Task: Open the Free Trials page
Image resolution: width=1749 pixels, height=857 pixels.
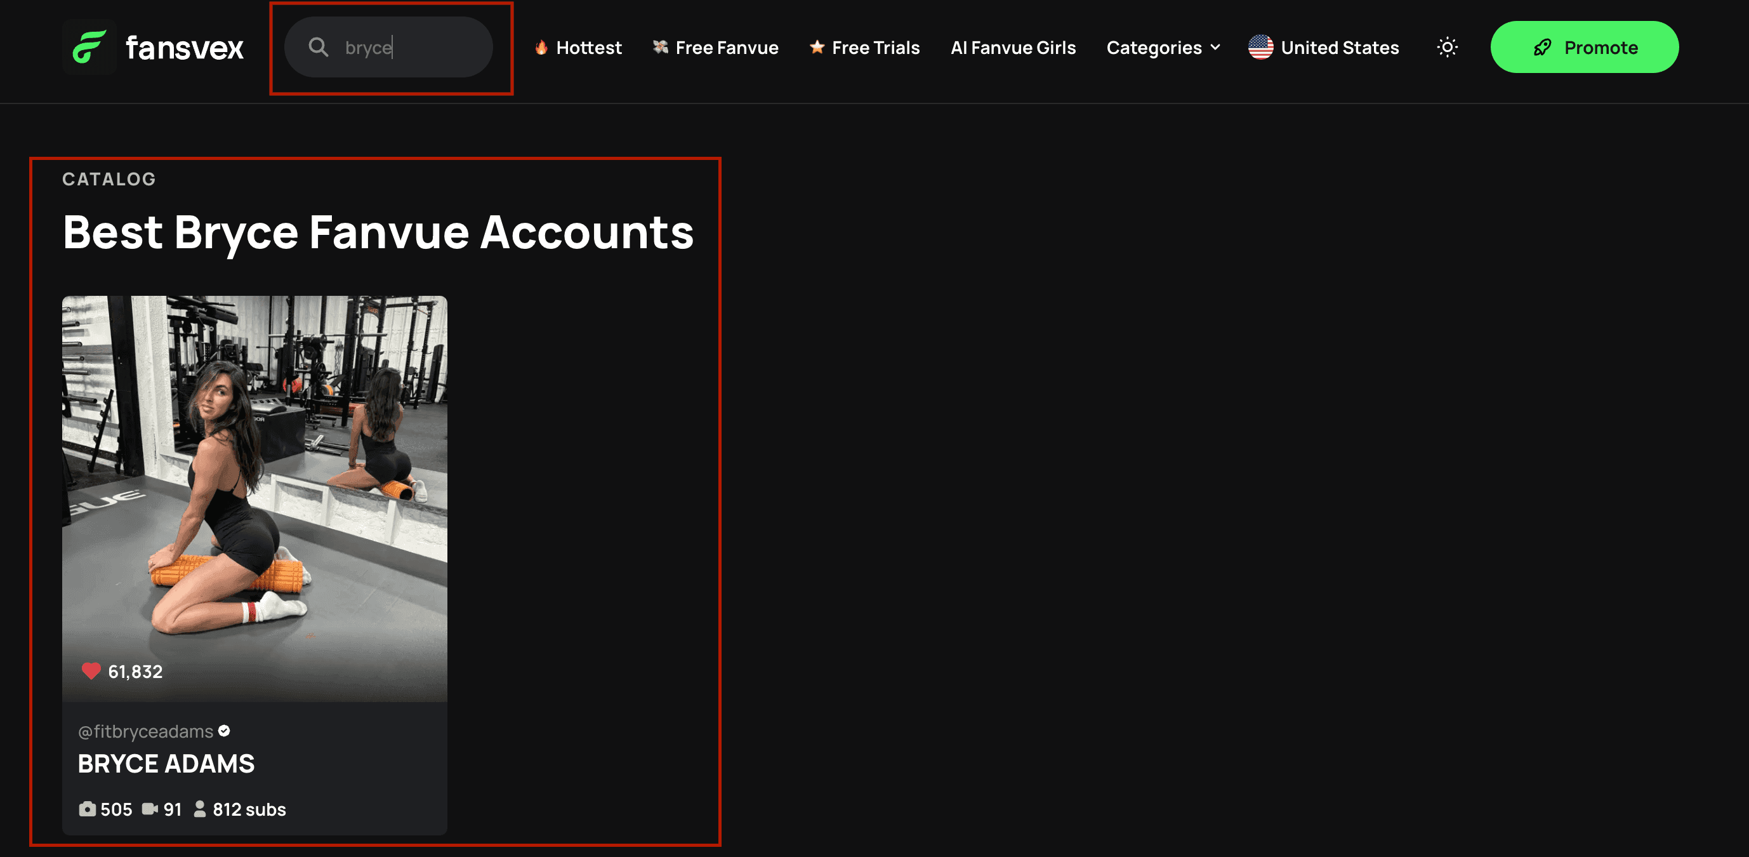Action: [864, 48]
